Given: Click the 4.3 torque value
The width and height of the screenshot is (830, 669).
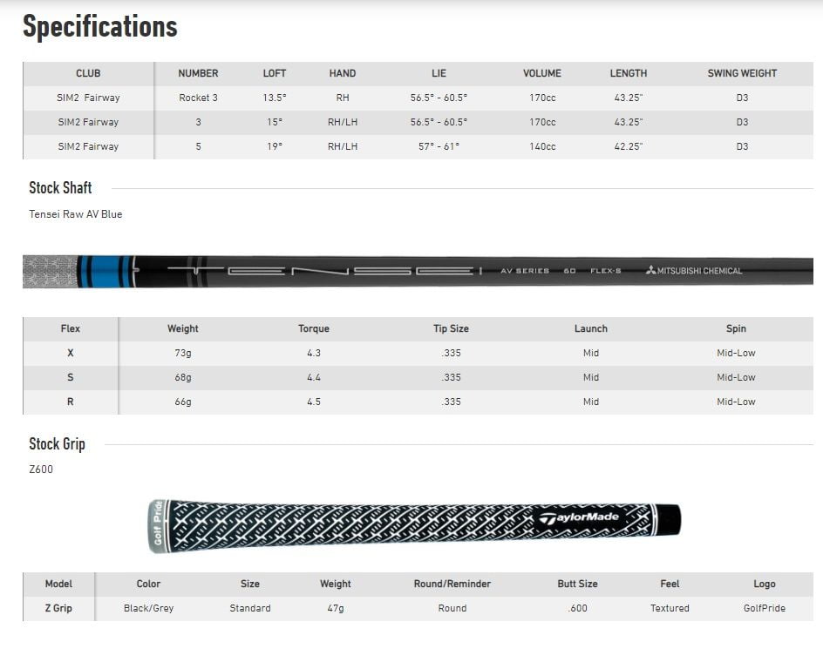Looking at the screenshot, I should pyautogui.click(x=313, y=353).
